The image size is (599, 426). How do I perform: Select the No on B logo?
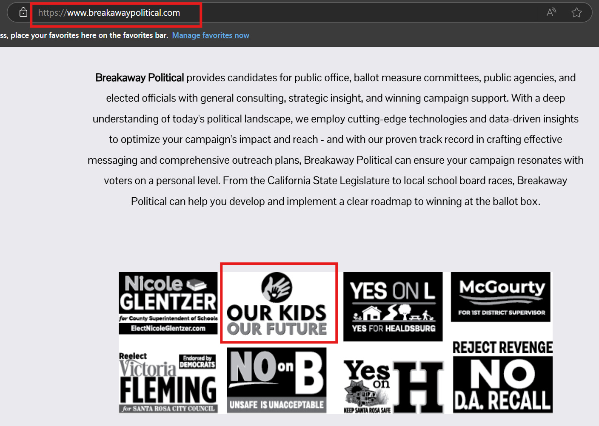pyautogui.click(x=277, y=381)
